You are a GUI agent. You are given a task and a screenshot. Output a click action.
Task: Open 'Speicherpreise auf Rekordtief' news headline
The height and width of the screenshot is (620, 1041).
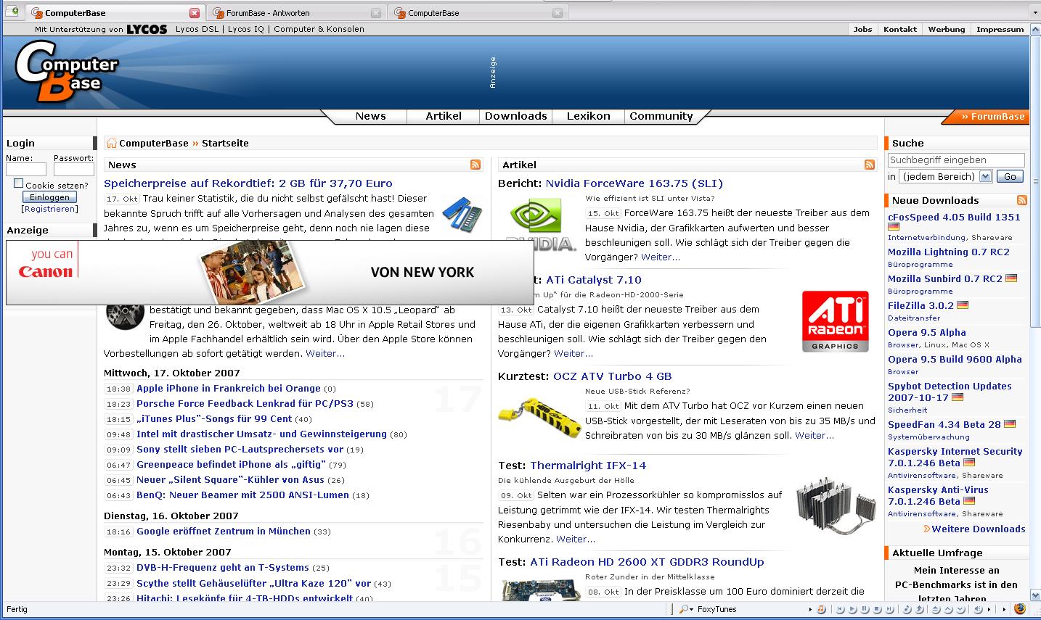pyautogui.click(x=248, y=183)
